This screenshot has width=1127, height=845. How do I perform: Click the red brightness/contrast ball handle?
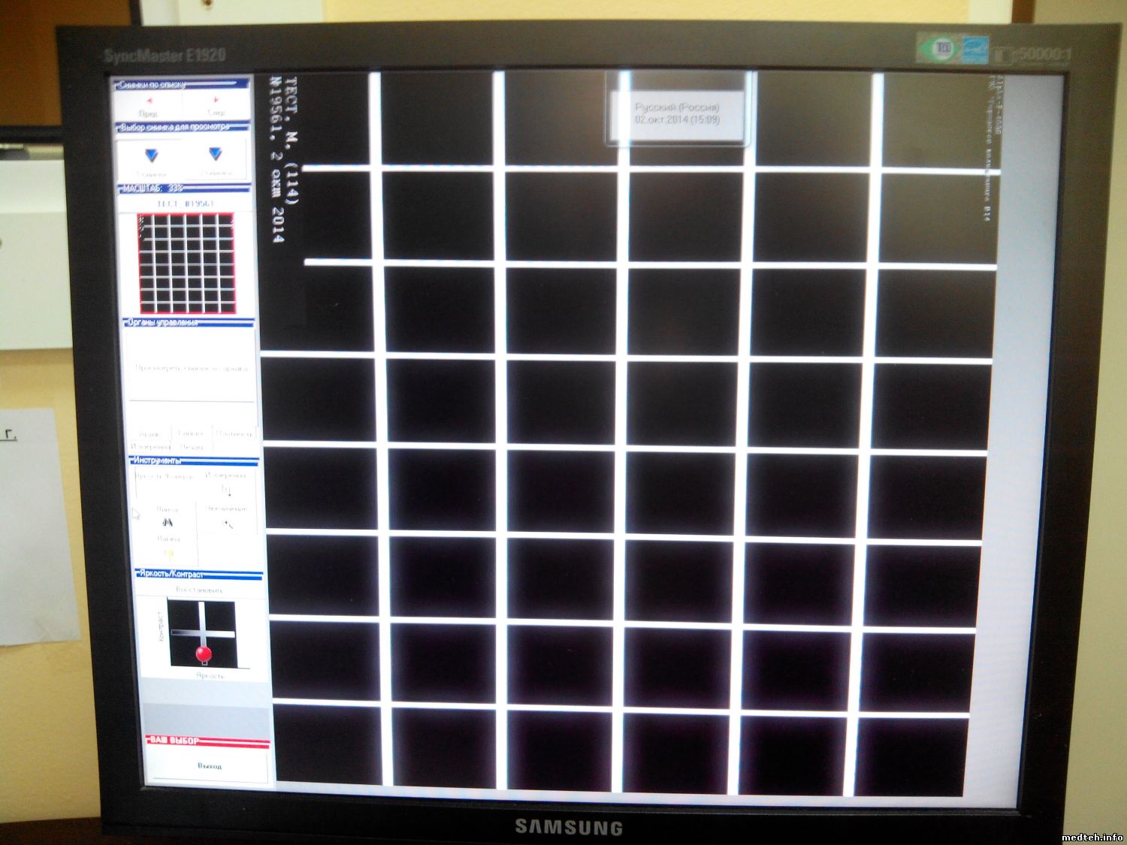coord(203,654)
